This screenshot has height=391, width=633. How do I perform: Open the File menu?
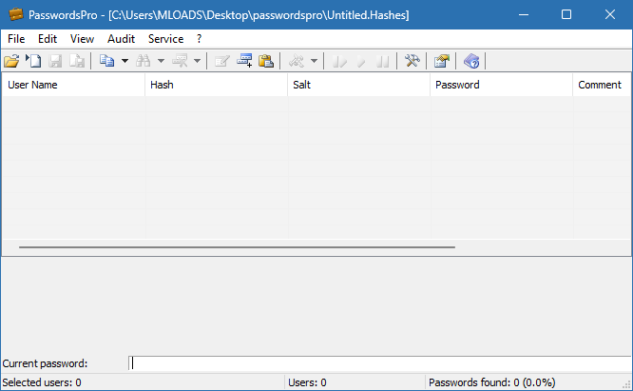coord(16,39)
